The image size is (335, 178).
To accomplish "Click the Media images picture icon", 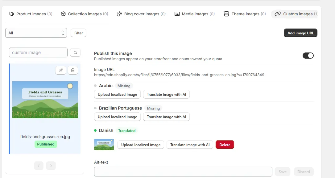I will (177, 14).
